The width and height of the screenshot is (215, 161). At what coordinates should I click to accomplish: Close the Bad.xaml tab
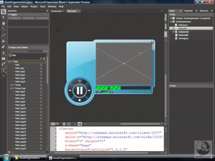[78, 11]
